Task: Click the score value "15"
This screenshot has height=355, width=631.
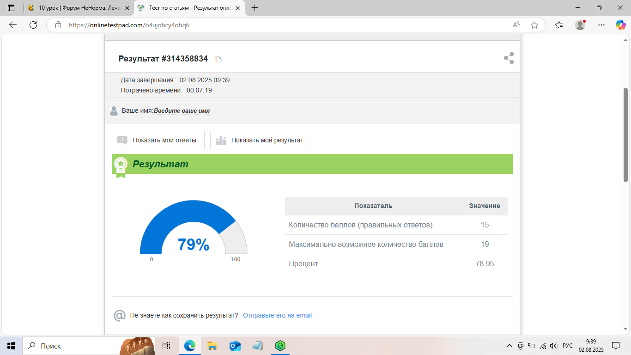Action: coord(485,225)
